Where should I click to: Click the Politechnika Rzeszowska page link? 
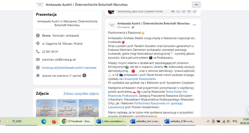(160, 103)
